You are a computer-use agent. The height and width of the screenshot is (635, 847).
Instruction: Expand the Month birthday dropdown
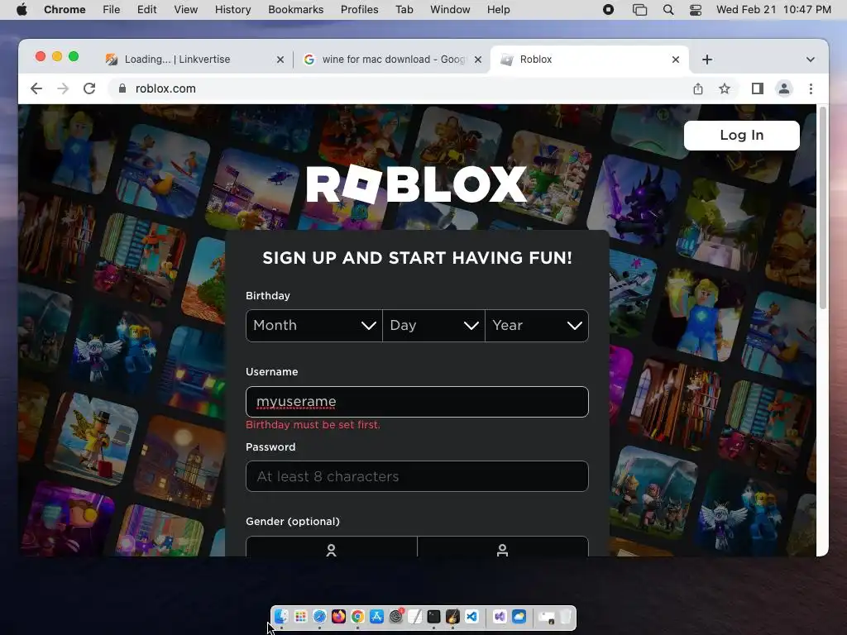[313, 326]
